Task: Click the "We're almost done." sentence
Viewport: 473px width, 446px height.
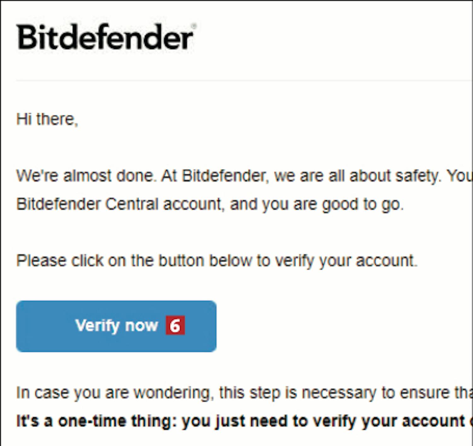Action: click(86, 176)
